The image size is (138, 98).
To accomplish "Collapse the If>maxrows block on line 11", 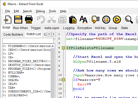I will click(63, 80).
